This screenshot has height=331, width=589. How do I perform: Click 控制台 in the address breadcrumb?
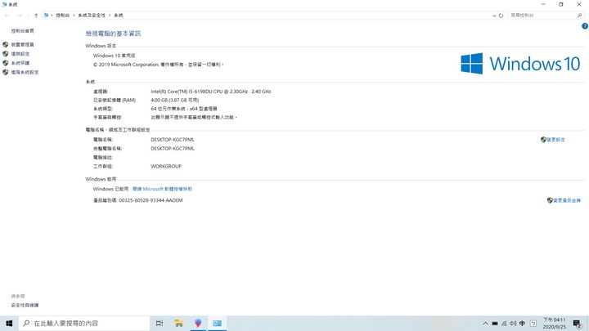click(x=63, y=16)
